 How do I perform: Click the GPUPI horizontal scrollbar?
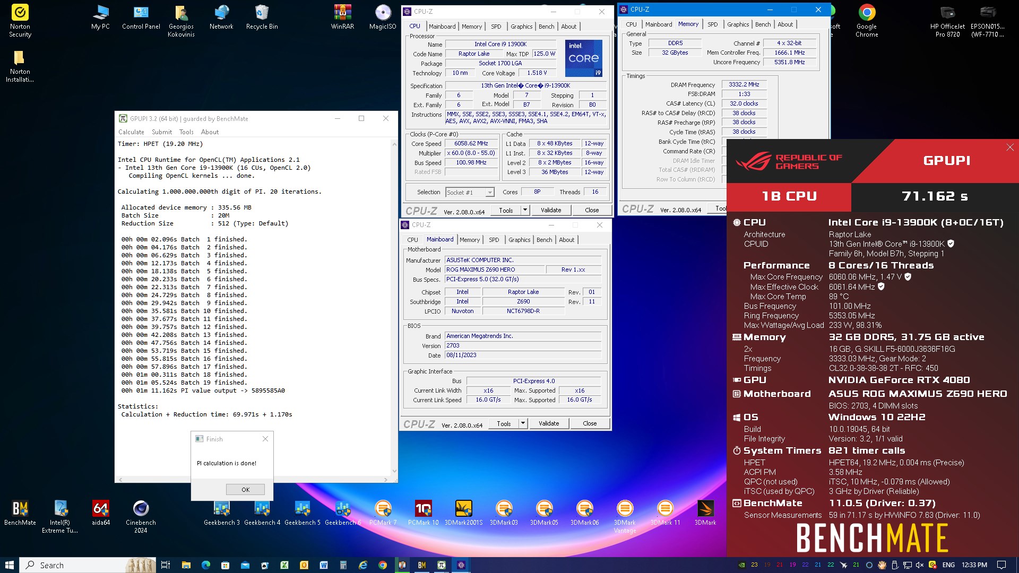coord(253,480)
